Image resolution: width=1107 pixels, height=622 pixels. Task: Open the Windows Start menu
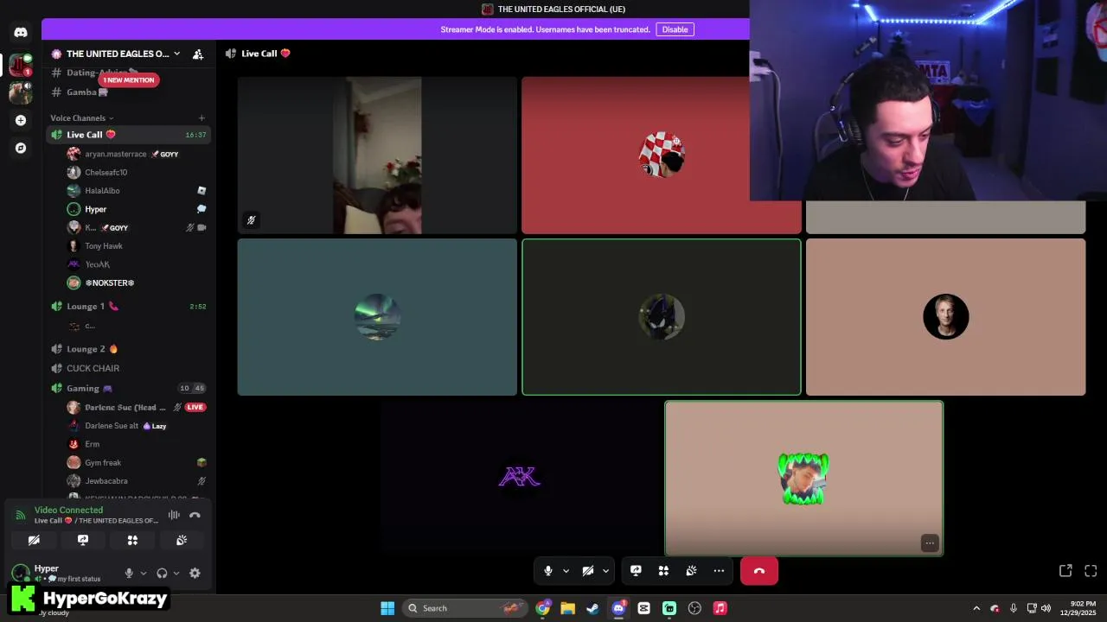[x=387, y=608]
